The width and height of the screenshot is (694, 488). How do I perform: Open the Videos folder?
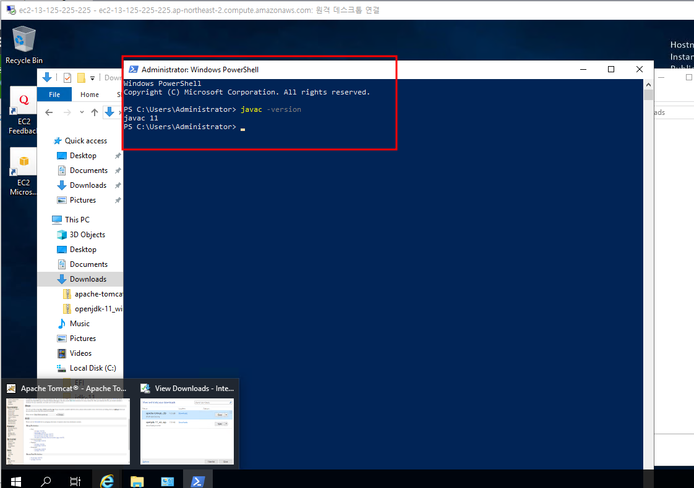click(74, 353)
